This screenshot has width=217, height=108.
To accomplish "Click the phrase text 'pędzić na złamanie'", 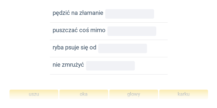I will pyautogui.click(x=78, y=13).
